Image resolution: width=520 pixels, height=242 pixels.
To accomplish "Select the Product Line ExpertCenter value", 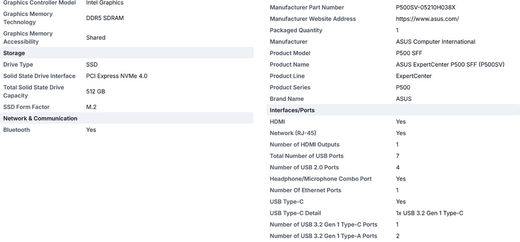I will click(x=414, y=76).
